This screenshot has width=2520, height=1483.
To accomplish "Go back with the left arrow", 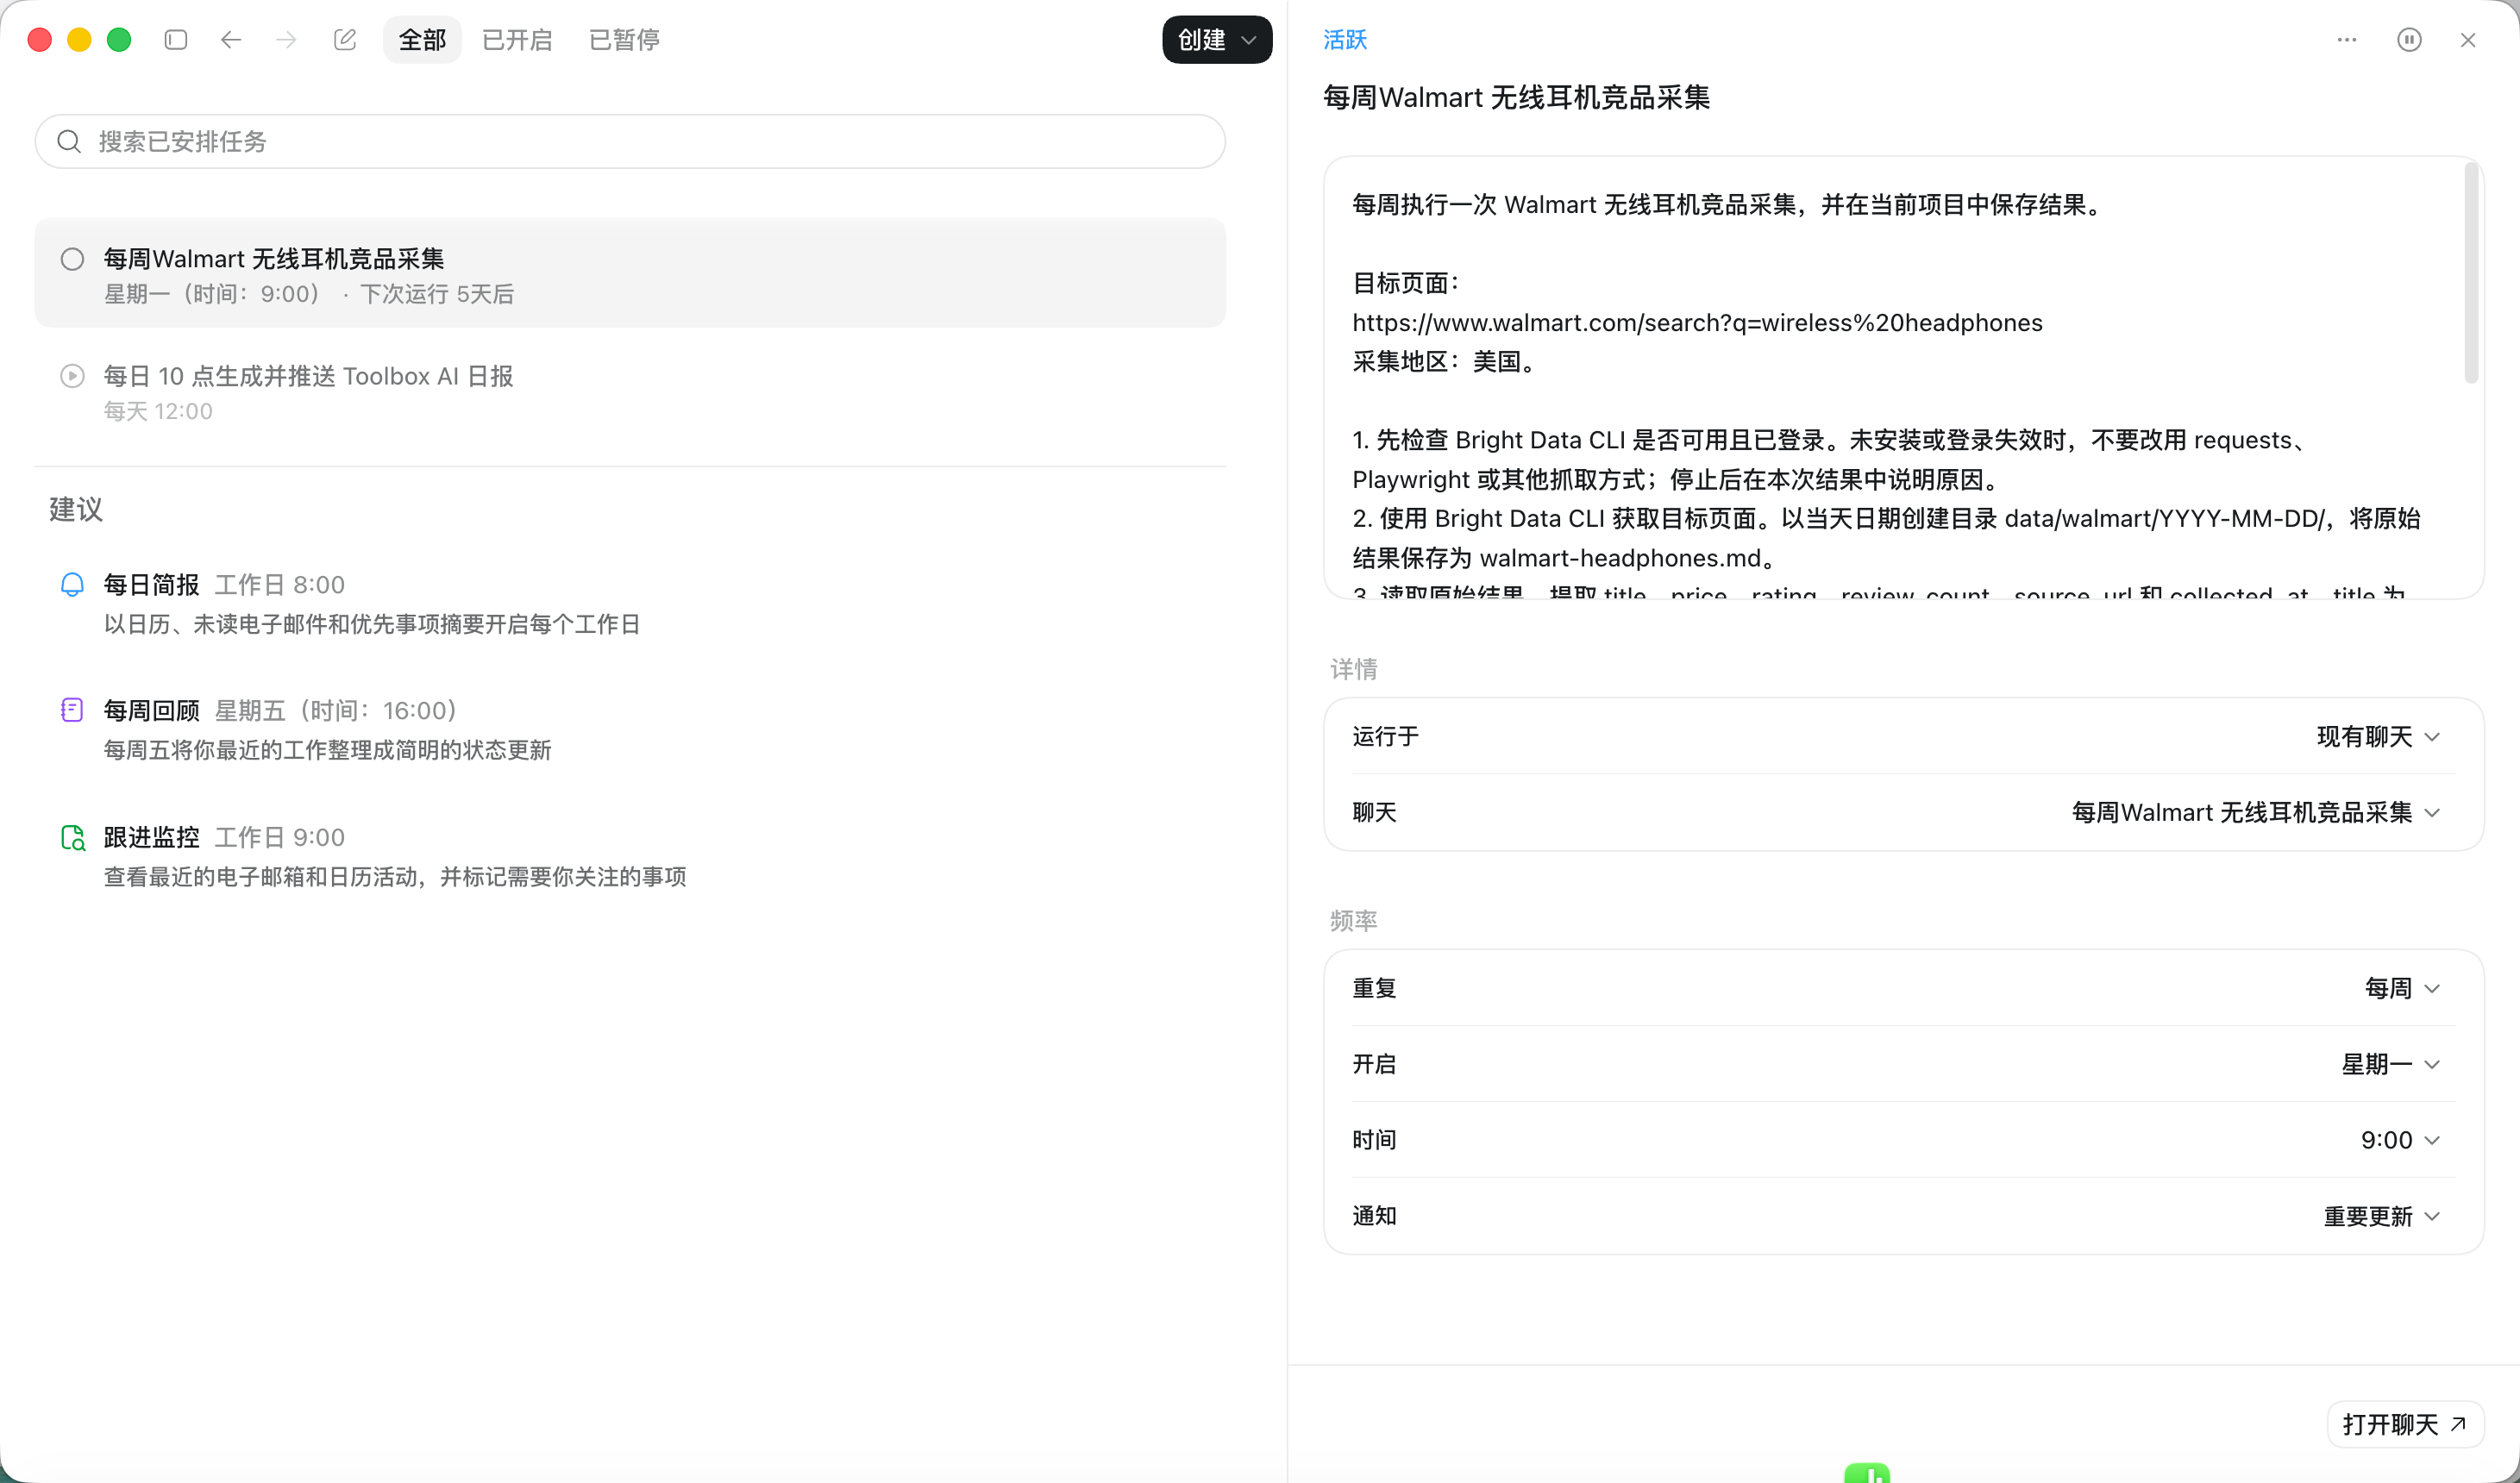I will 231,40.
